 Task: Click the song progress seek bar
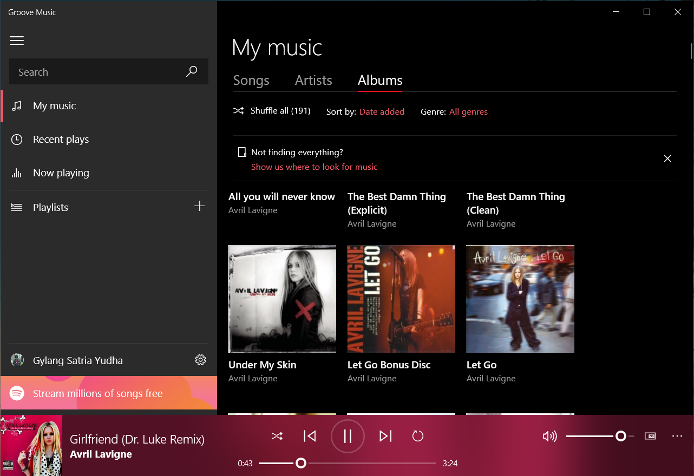347,463
